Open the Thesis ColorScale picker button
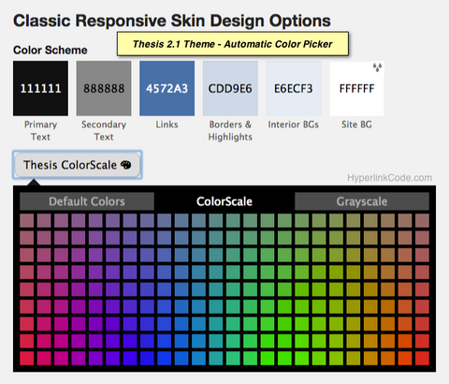 (78, 165)
